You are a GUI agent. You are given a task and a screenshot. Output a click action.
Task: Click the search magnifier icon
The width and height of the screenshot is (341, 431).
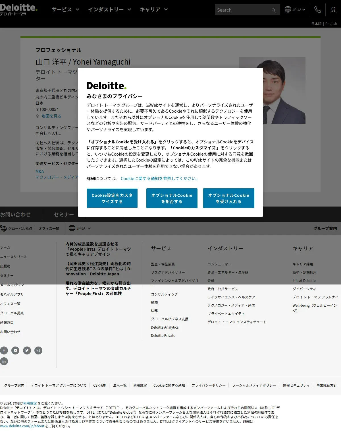273,10
